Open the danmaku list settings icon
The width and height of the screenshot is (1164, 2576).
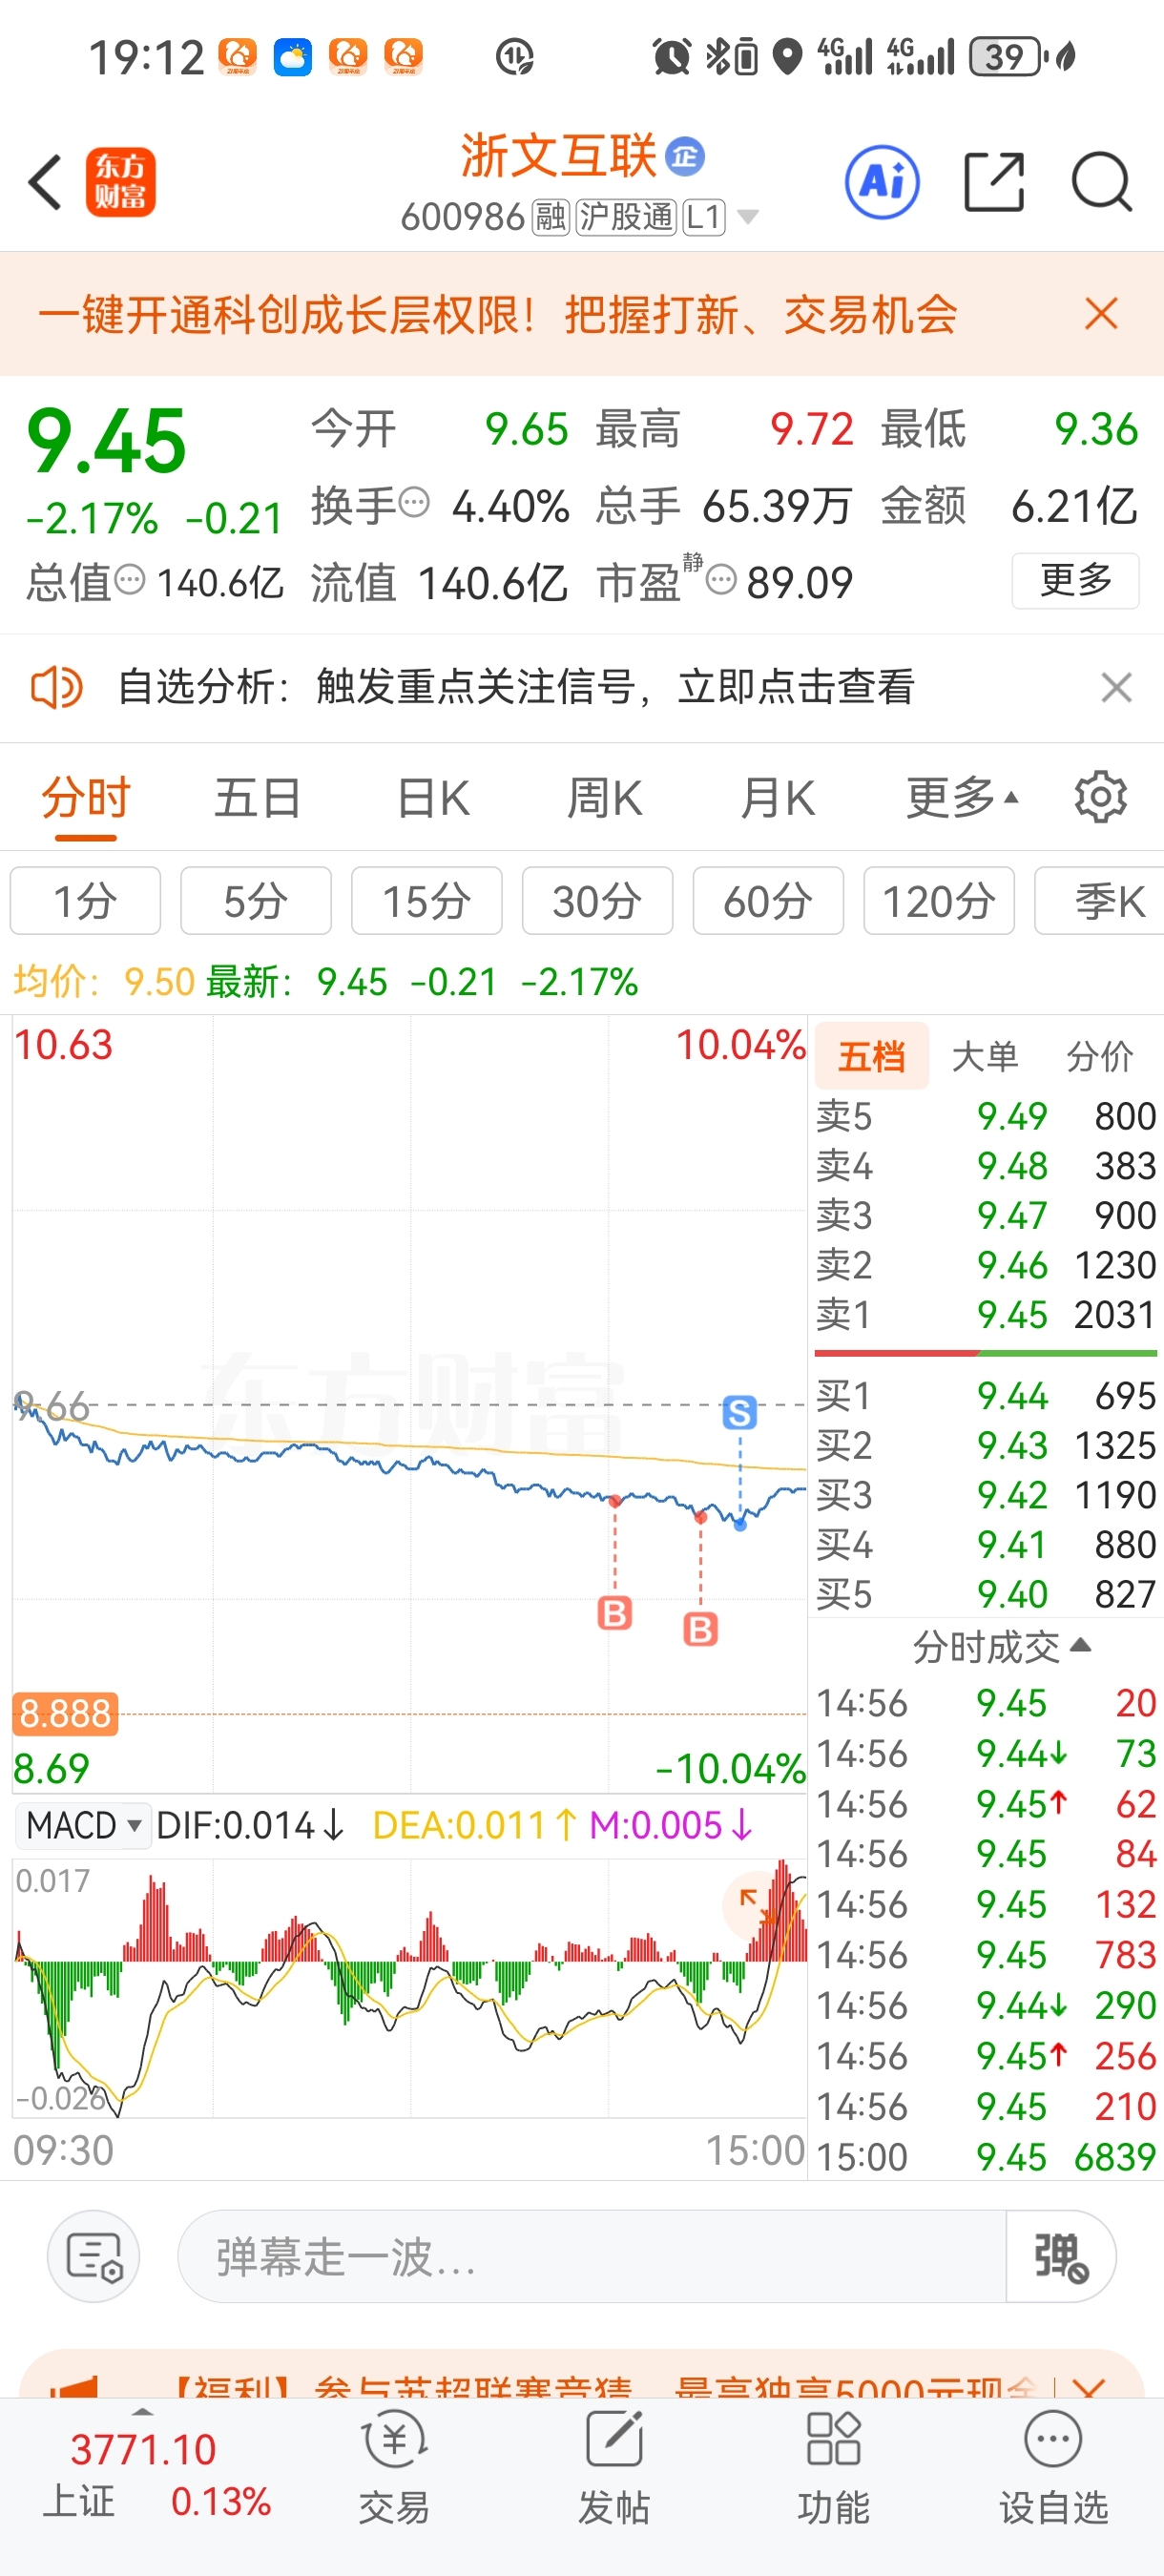[x=94, y=2257]
